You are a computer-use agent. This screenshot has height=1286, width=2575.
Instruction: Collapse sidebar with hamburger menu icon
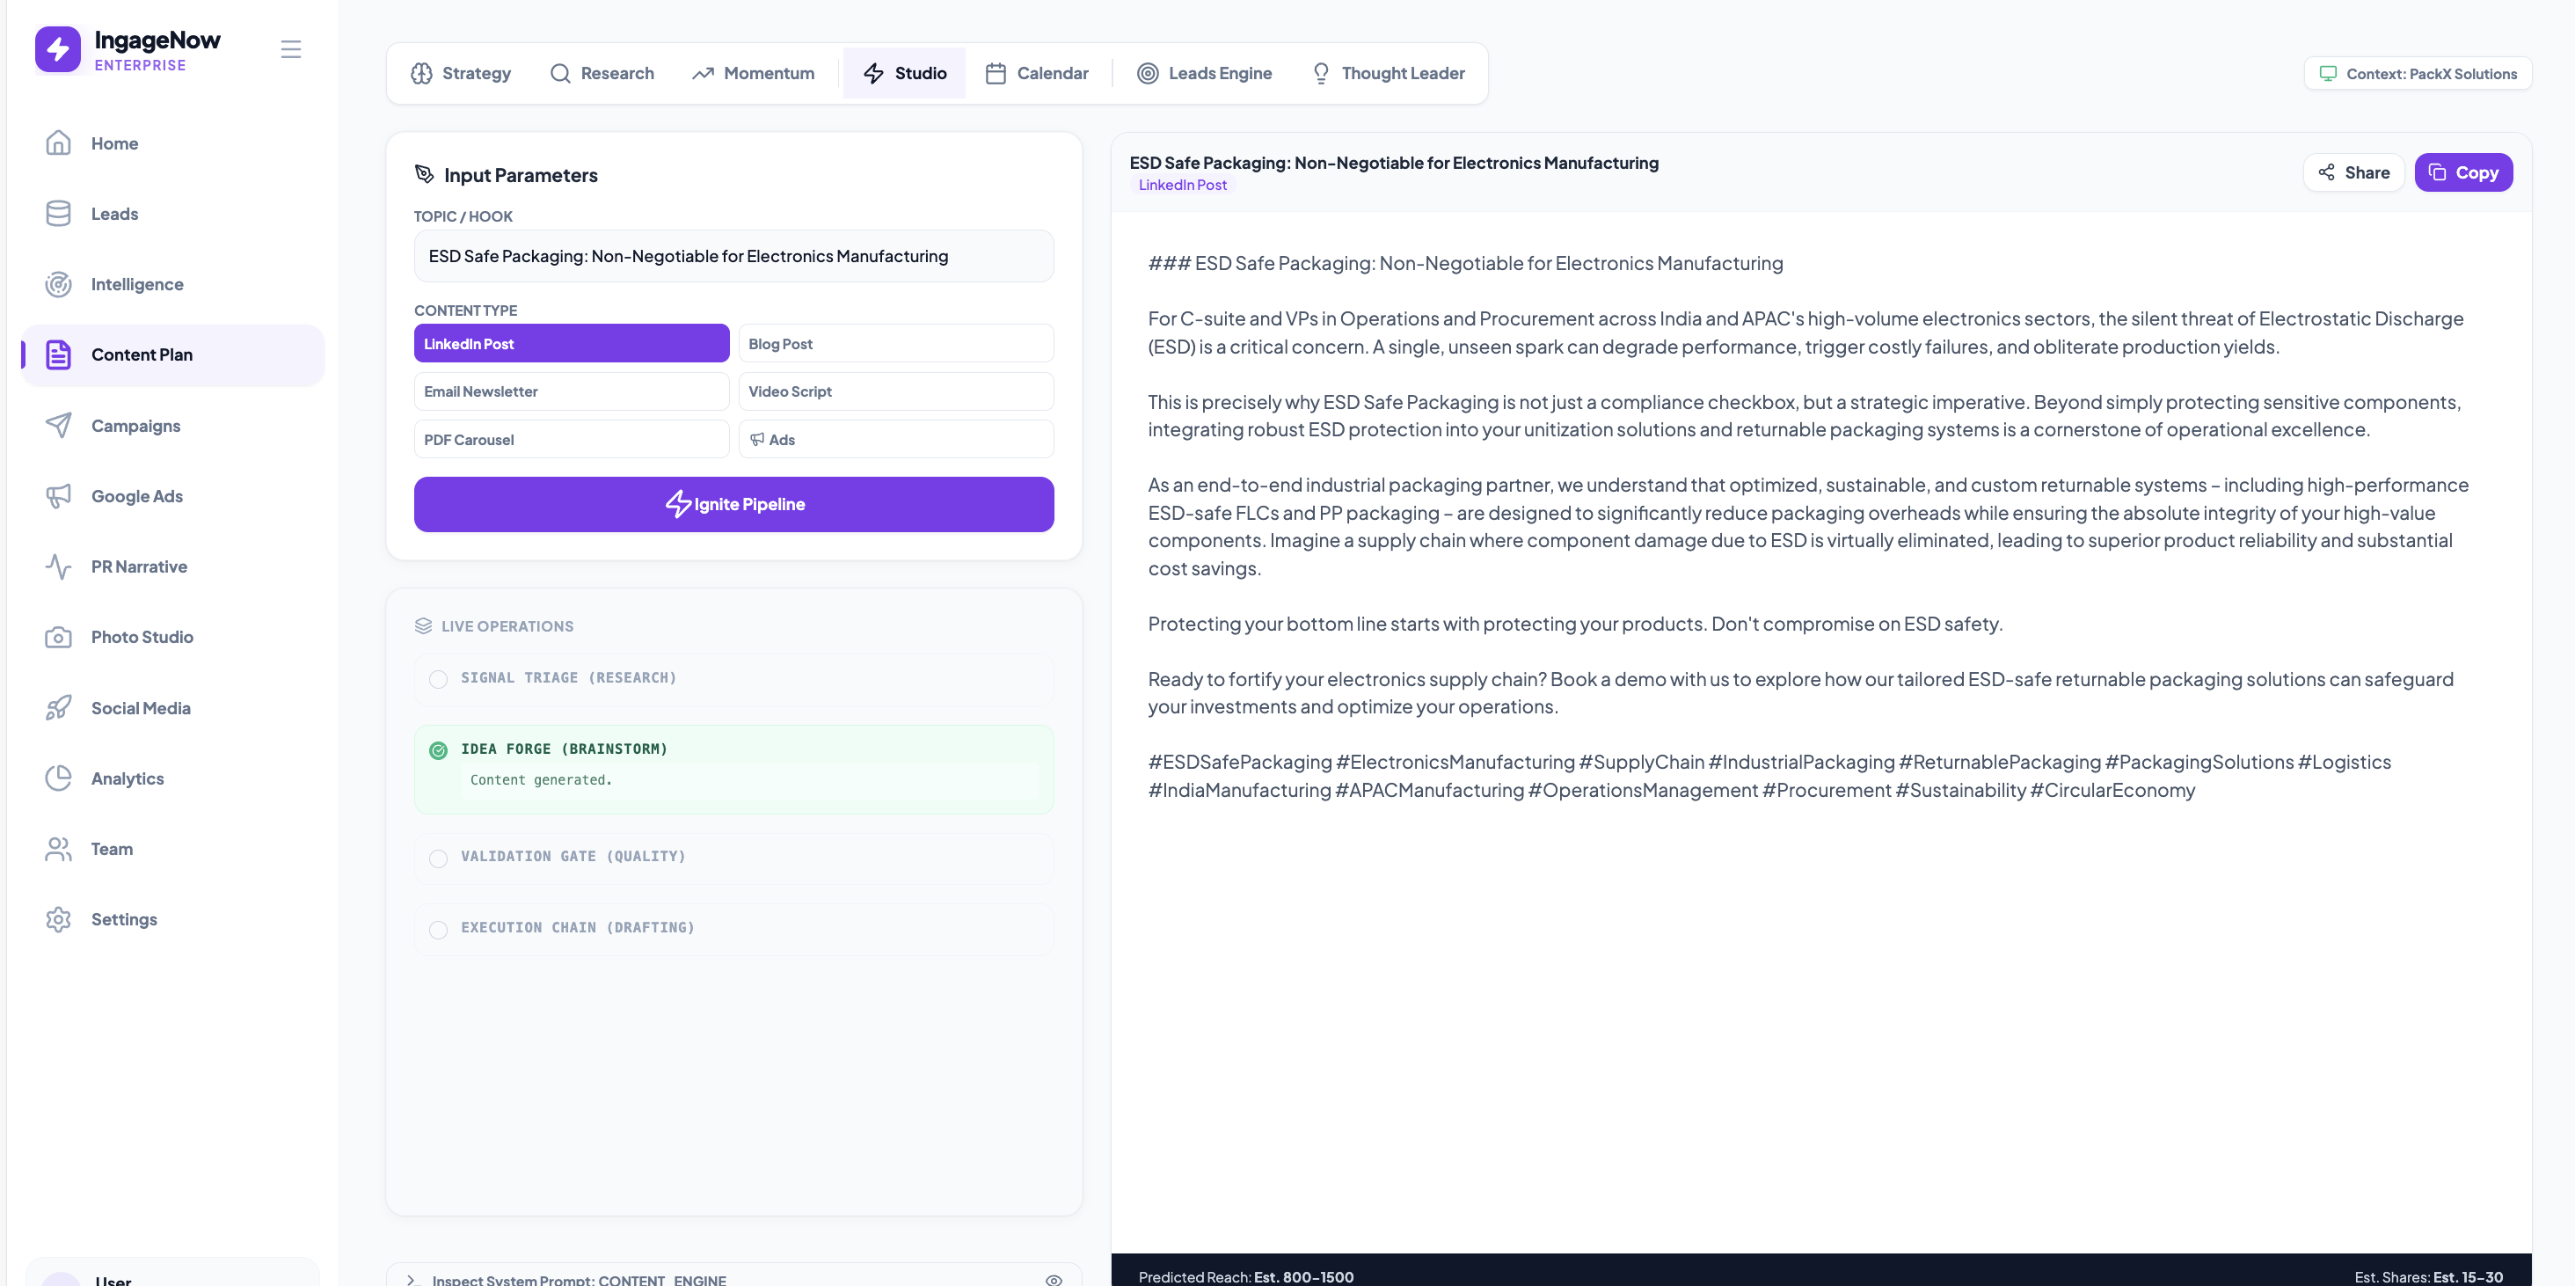pyautogui.click(x=291, y=49)
